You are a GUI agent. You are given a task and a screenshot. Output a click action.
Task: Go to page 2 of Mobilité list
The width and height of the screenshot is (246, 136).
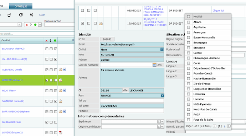tap(225, 126)
